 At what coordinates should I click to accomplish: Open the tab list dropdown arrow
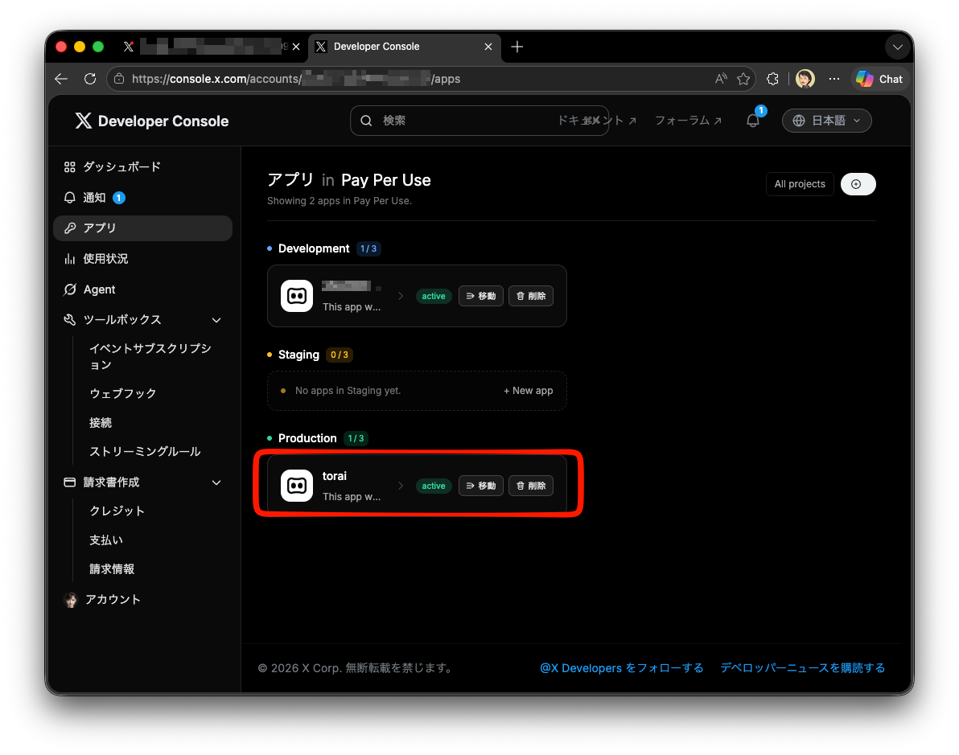pyautogui.click(x=897, y=47)
